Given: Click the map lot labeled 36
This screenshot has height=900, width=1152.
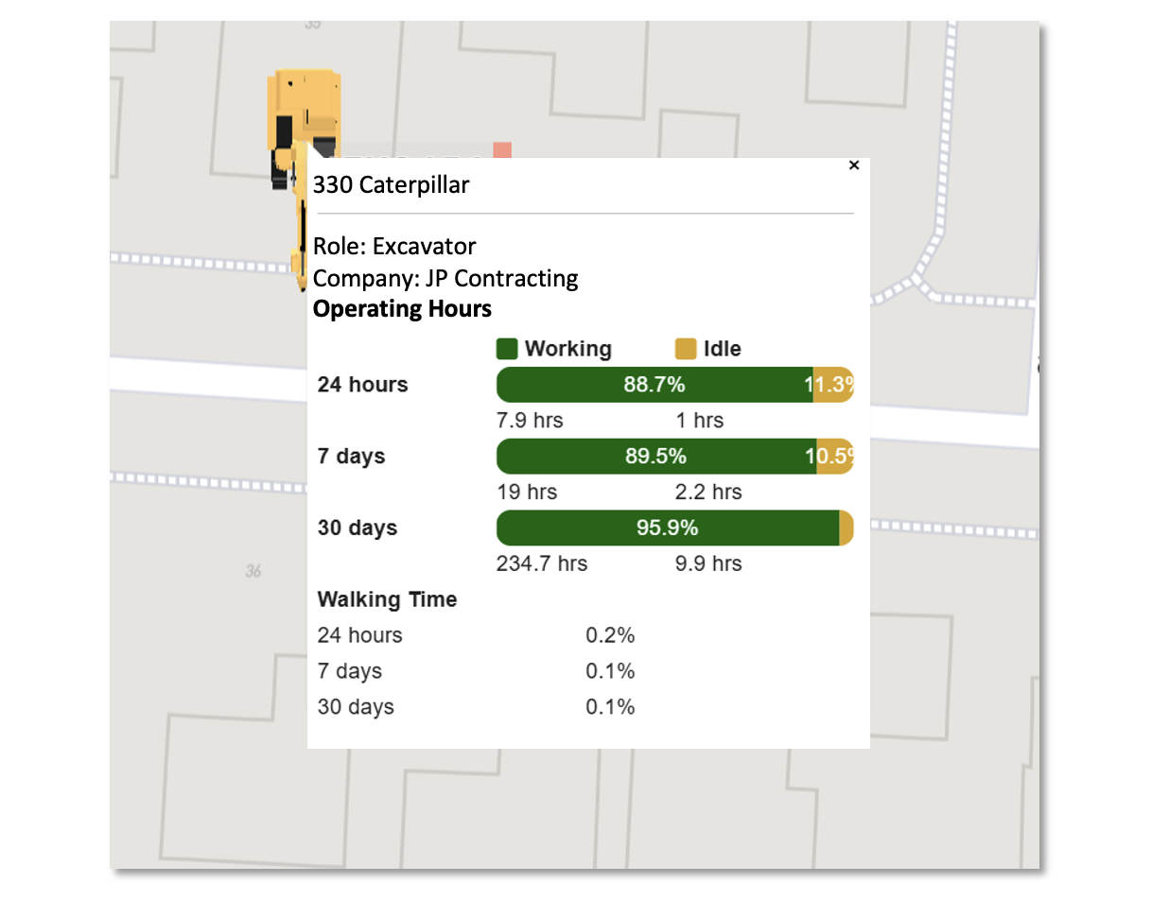Looking at the screenshot, I should [x=253, y=571].
